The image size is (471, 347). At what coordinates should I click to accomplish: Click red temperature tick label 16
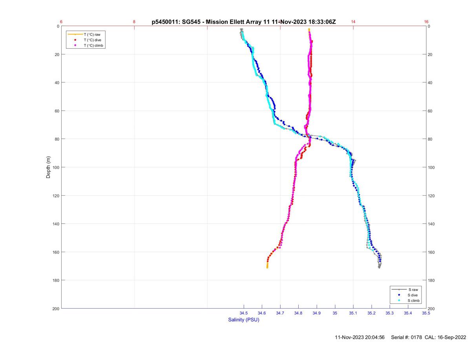426,22
